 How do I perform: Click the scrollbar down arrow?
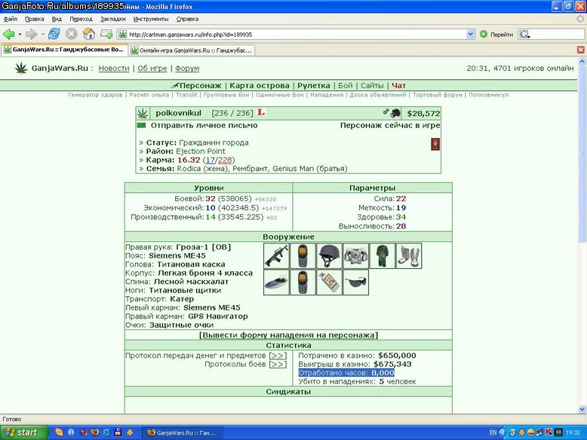582,409
